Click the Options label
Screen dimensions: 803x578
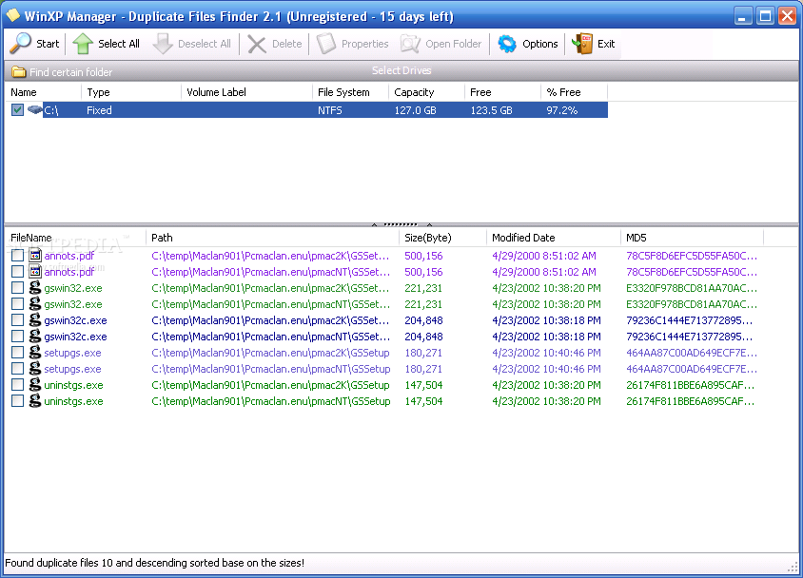click(x=539, y=44)
